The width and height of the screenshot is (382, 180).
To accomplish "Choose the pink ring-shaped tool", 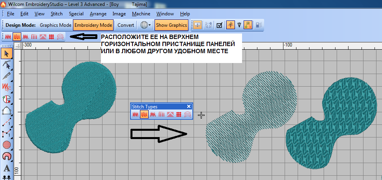I will (x=7, y=156).
